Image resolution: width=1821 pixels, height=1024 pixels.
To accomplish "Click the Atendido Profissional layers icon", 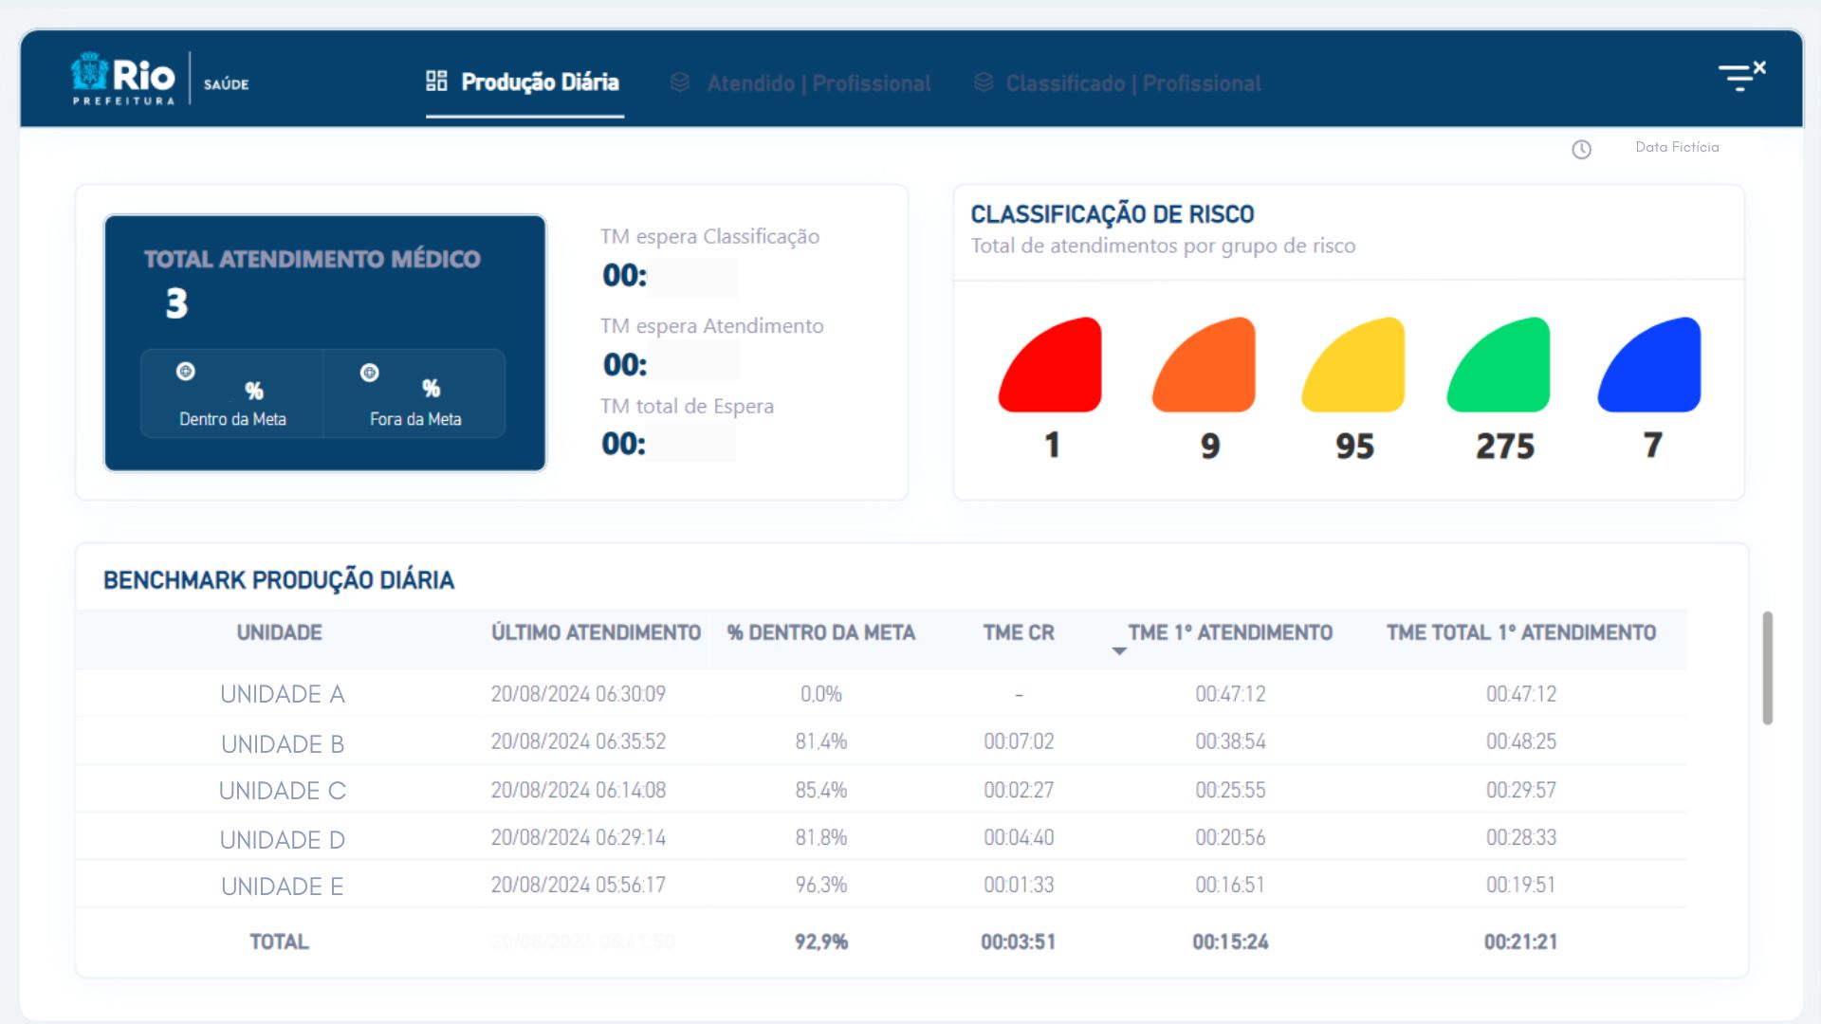I will (680, 82).
